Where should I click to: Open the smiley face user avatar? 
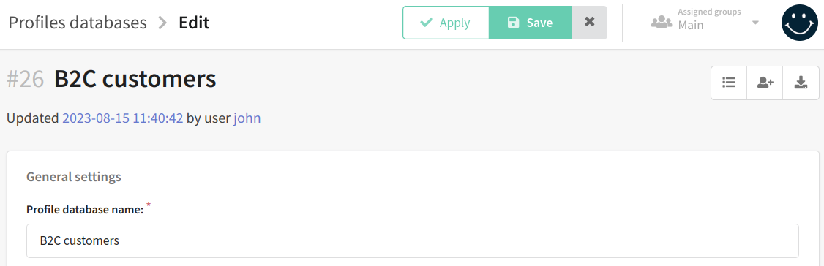pyautogui.click(x=801, y=23)
